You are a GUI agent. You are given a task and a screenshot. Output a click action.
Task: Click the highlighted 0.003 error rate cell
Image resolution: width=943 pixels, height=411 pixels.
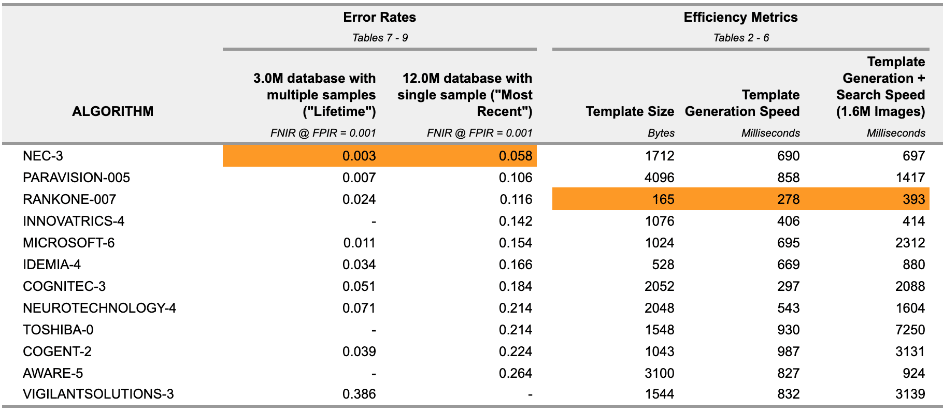(x=359, y=156)
